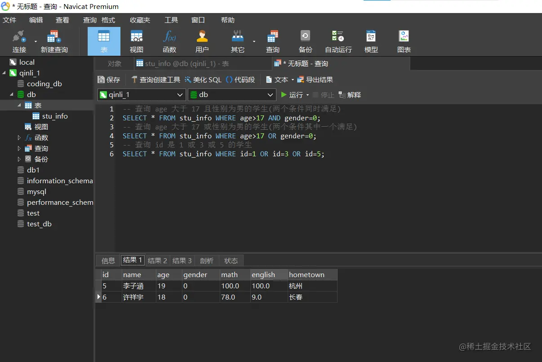
Task: Open the 函数 functions toolbar icon
Action: pos(169,41)
